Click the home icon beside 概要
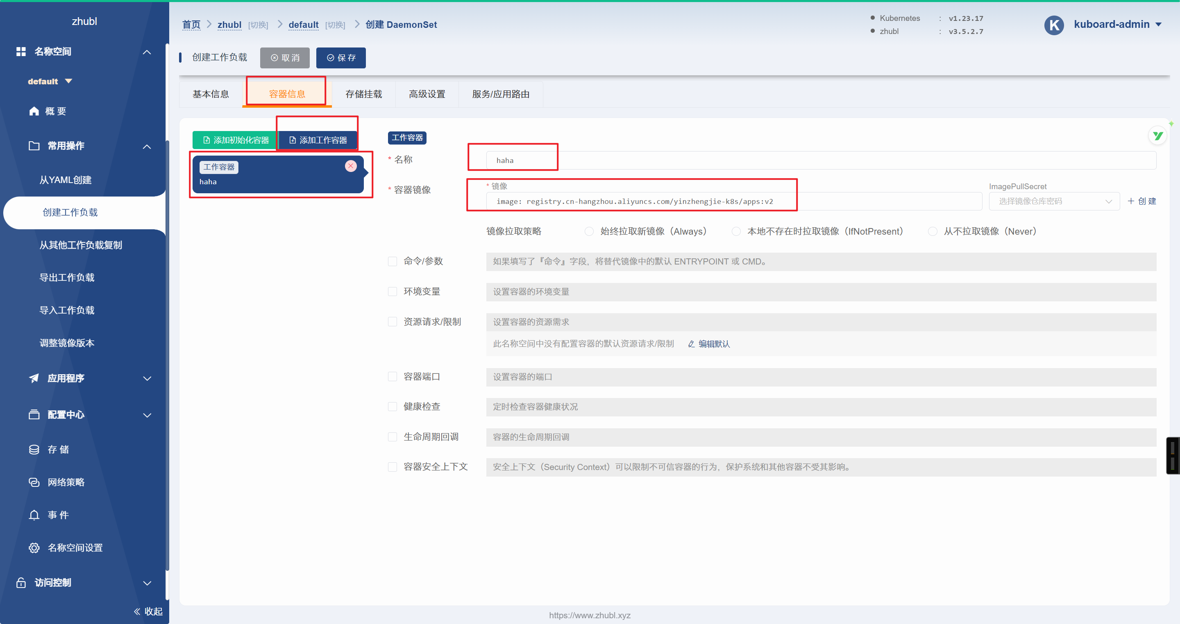Viewport: 1180px width, 624px height. tap(34, 111)
